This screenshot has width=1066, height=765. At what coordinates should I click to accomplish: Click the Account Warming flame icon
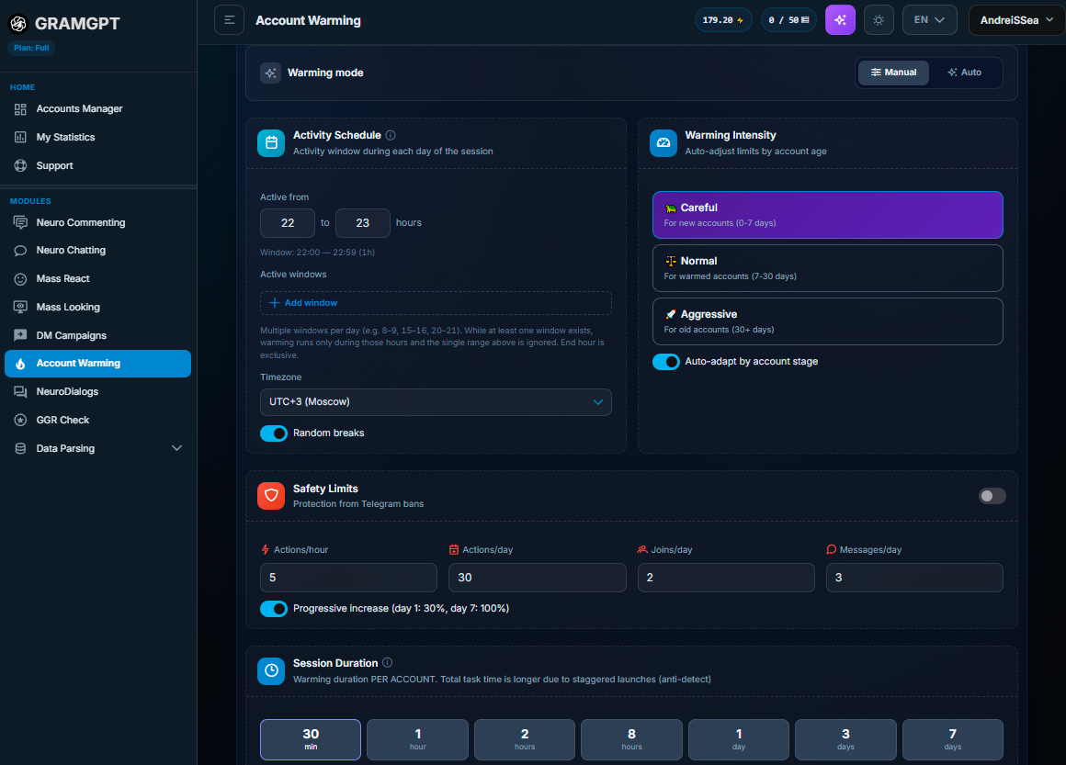[x=20, y=364]
